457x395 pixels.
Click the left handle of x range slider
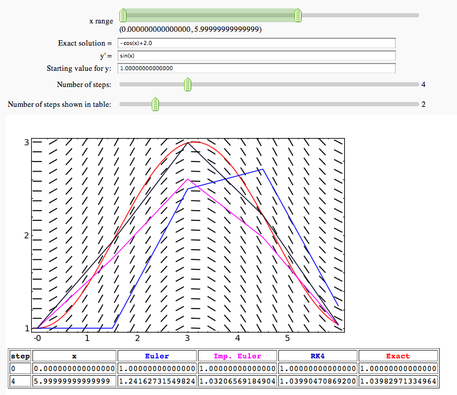click(x=123, y=15)
